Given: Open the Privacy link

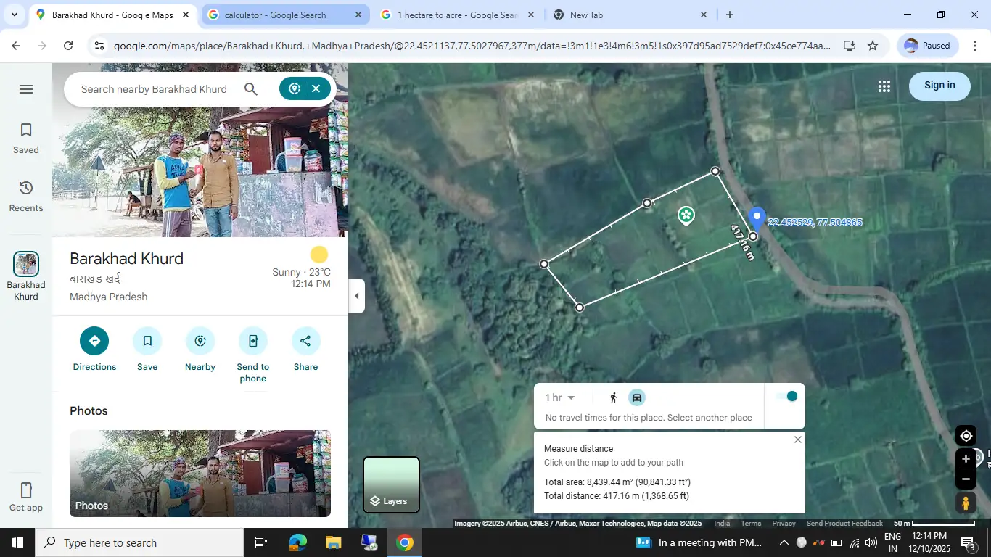Looking at the screenshot, I should [784, 524].
